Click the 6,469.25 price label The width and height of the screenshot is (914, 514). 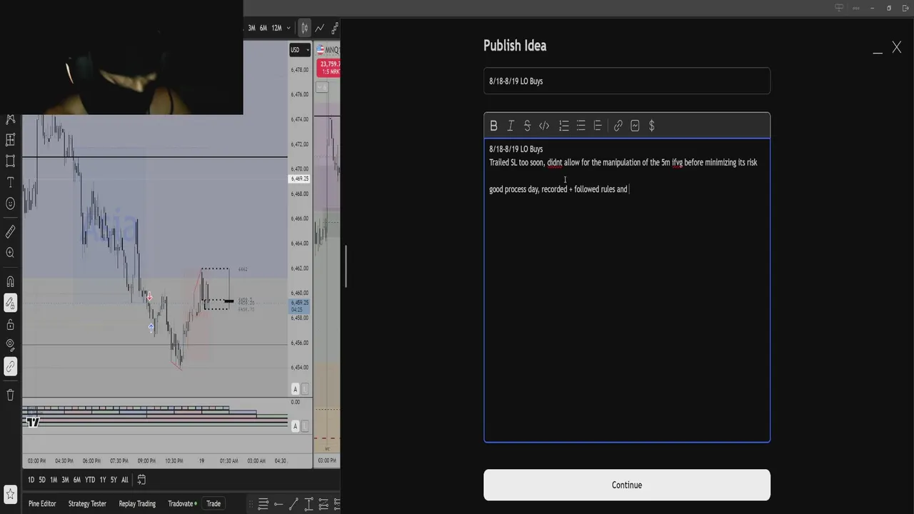pyautogui.click(x=300, y=178)
